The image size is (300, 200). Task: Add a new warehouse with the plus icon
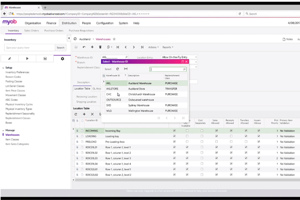[92, 47]
